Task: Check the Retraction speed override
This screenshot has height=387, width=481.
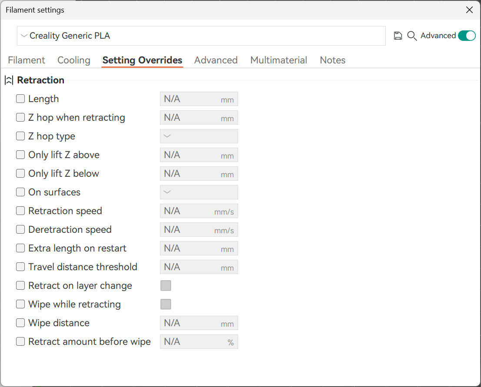Action: coord(20,211)
